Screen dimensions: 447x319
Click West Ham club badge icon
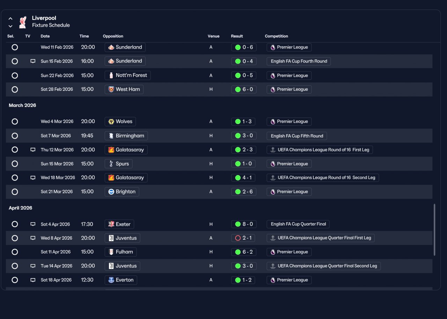point(111,89)
